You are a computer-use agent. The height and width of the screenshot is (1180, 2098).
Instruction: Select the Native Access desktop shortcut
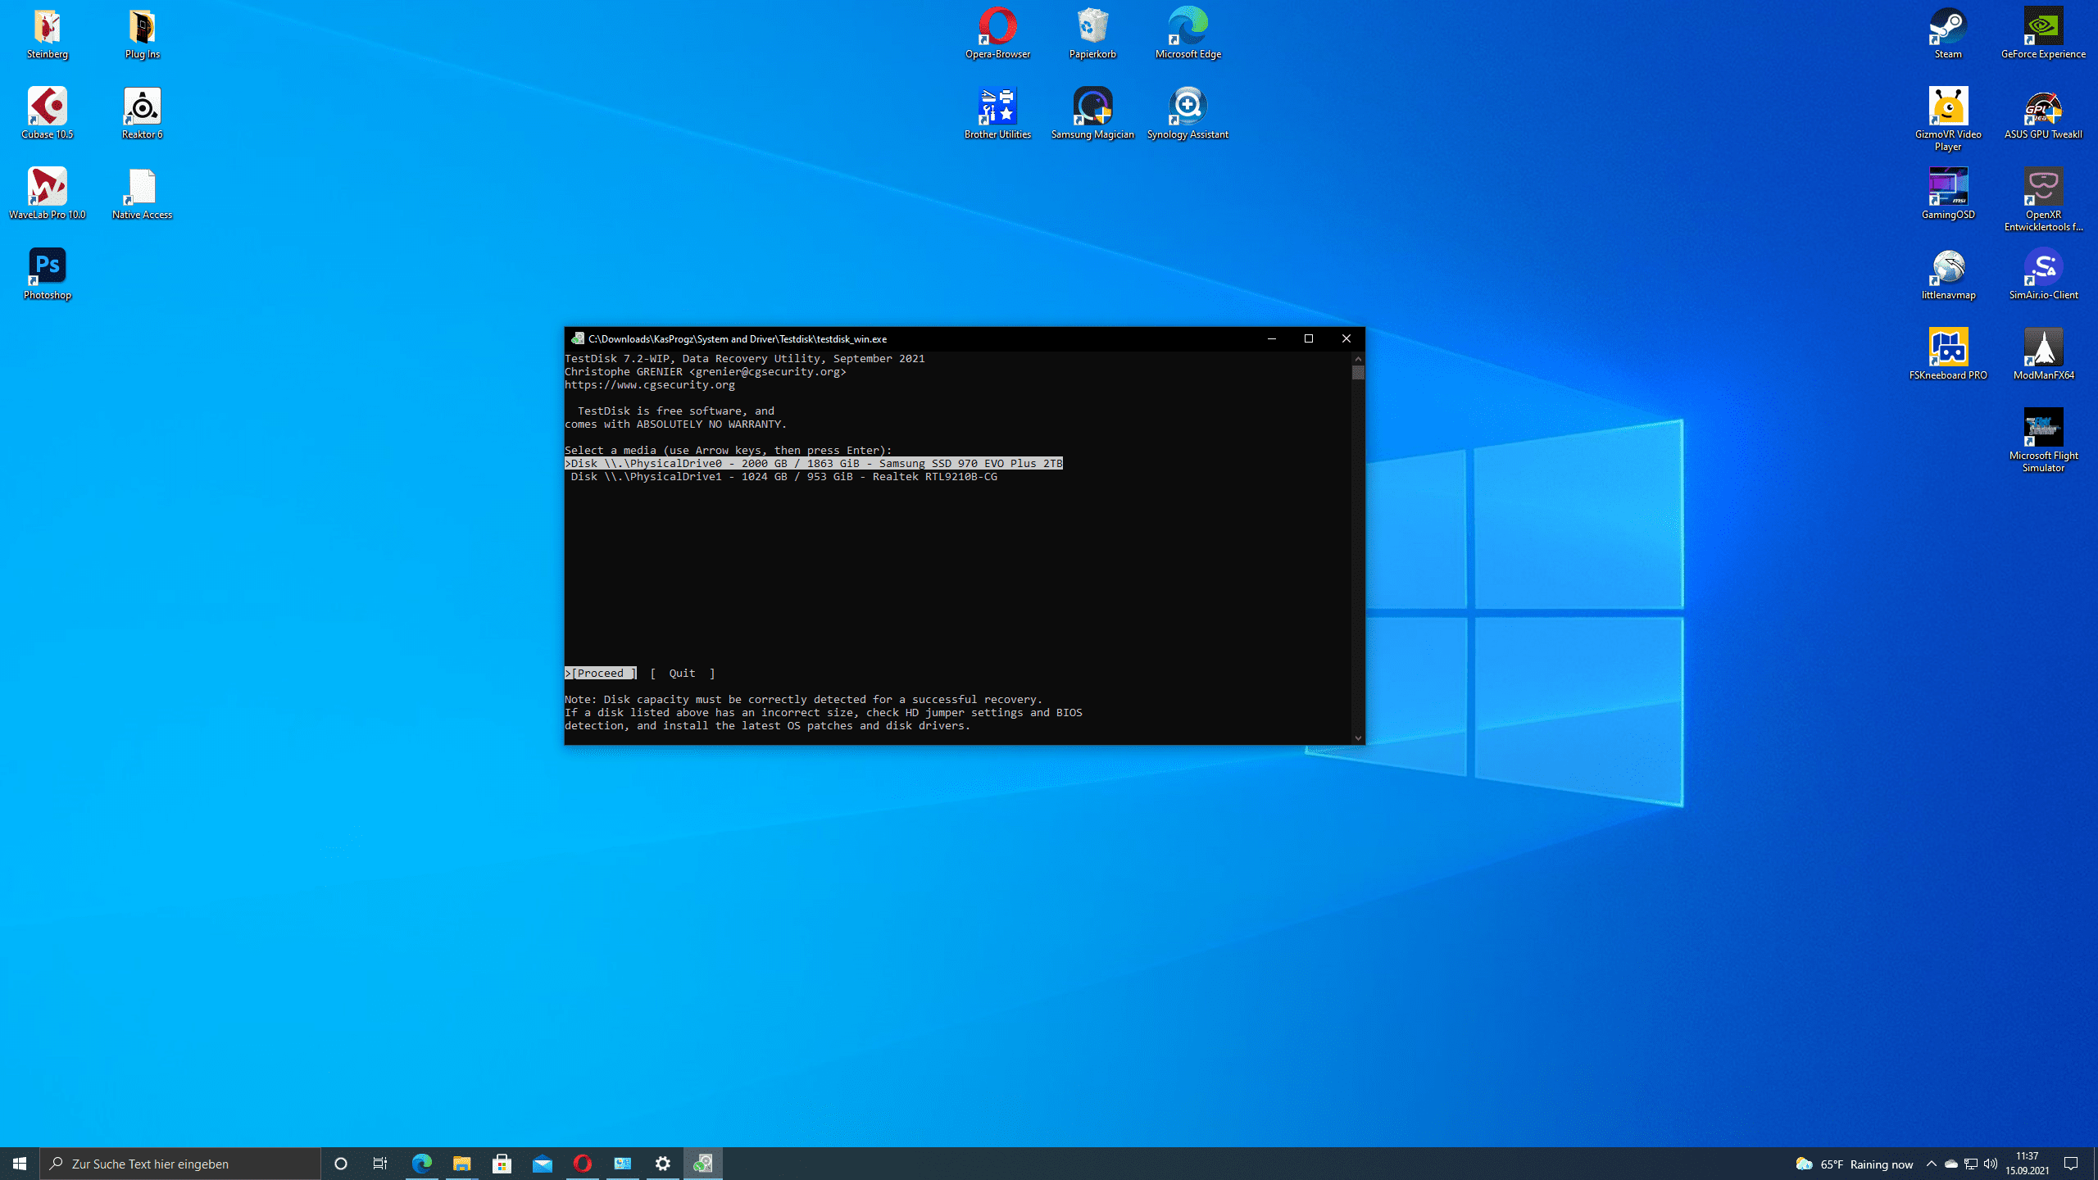click(142, 194)
